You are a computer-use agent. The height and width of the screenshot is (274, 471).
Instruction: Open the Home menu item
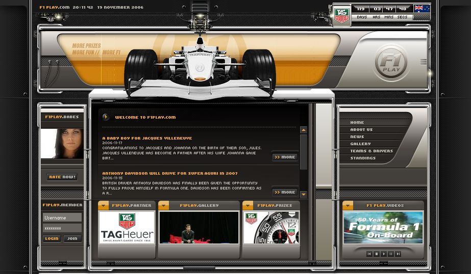[x=357, y=122]
